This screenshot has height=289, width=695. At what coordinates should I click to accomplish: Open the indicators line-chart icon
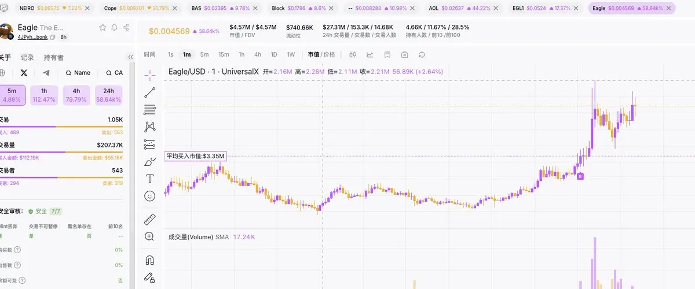pyautogui.click(x=370, y=54)
